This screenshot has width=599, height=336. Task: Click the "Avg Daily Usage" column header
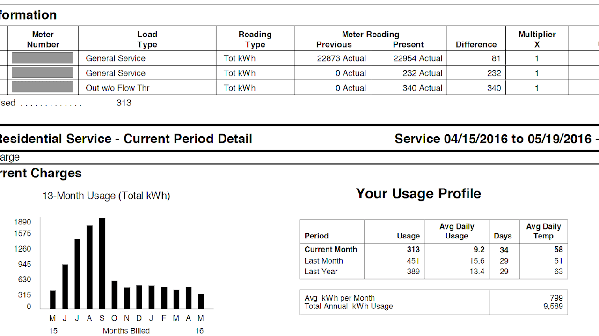457,231
